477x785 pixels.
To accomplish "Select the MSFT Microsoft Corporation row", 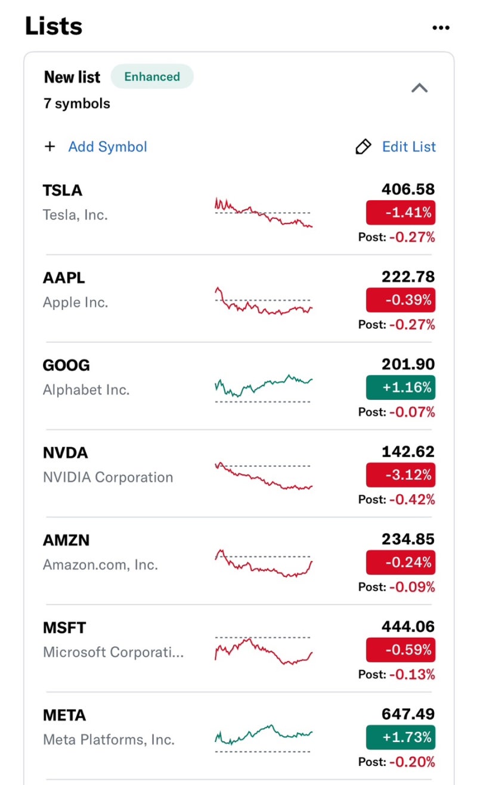I will 119,640.
